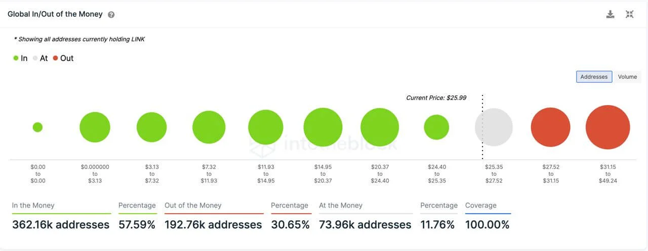Click the green $3.13 to $7.32 bubble
This screenshot has height=251, width=648.
151,127
